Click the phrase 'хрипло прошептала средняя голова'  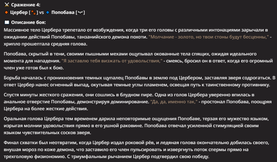pos(46,44)
